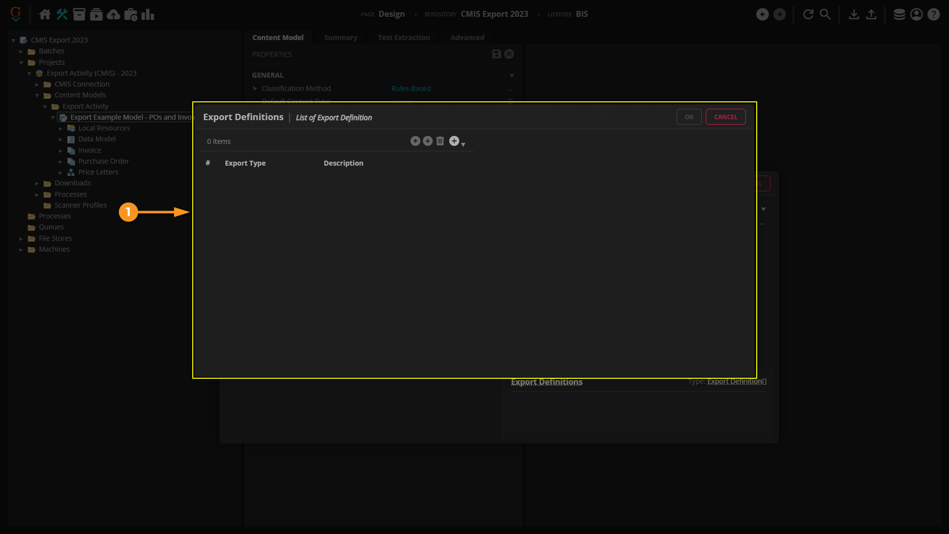949x534 pixels.
Task: Click the search magnifier icon
Action: coord(825,14)
